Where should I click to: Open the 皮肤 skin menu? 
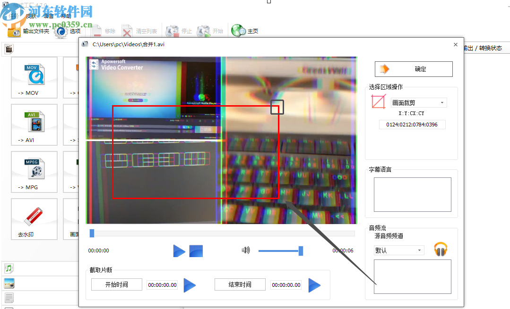(32, 16)
